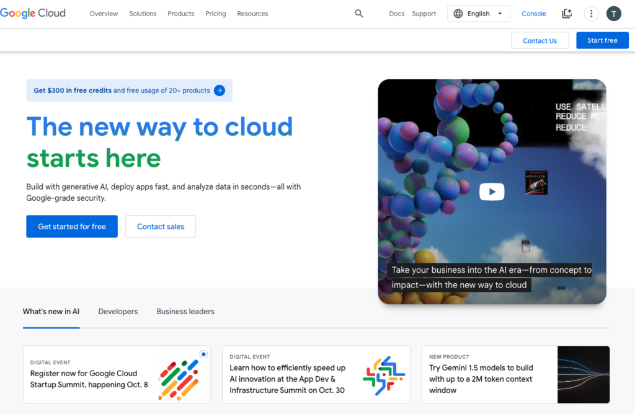The width and height of the screenshot is (635, 414).
Task: Click Get started for free button
Action: pos(72,227)
